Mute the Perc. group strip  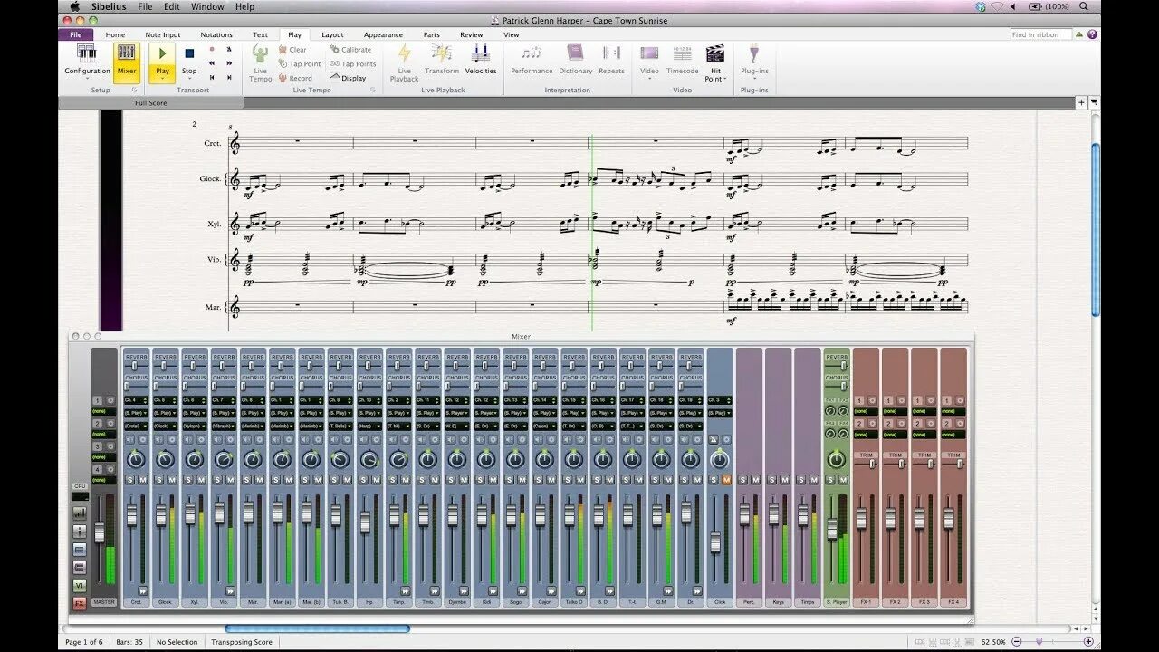755,480
